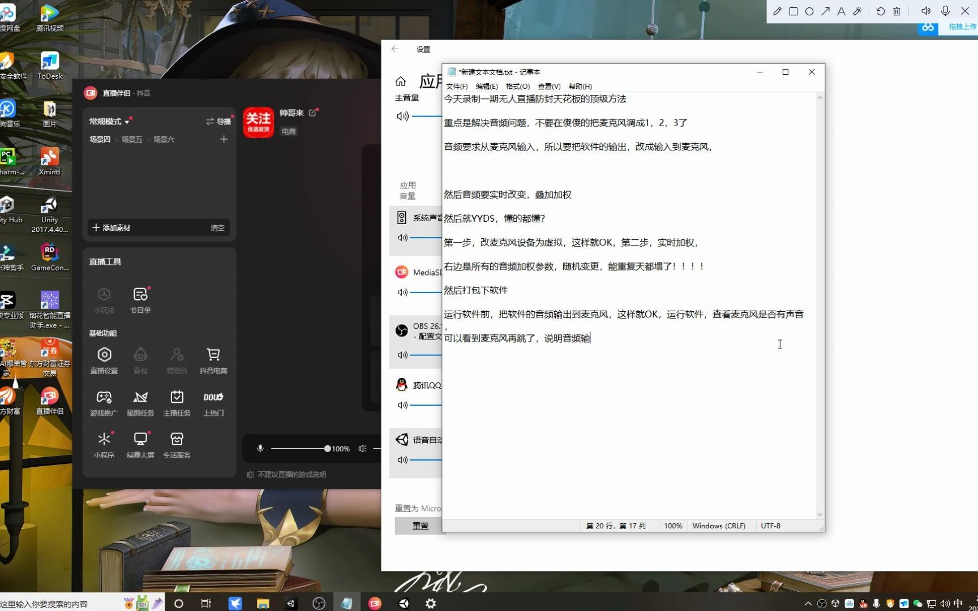Mute master volume in Settings
Viewport: 978px width, 611px height.
click(x=402, y=116)
